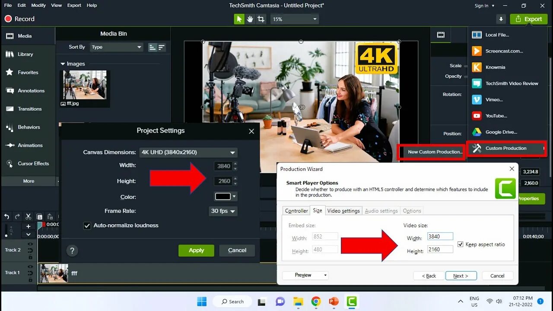
Task: Expand track options chevron below plus button
Action: coord(28,234)
